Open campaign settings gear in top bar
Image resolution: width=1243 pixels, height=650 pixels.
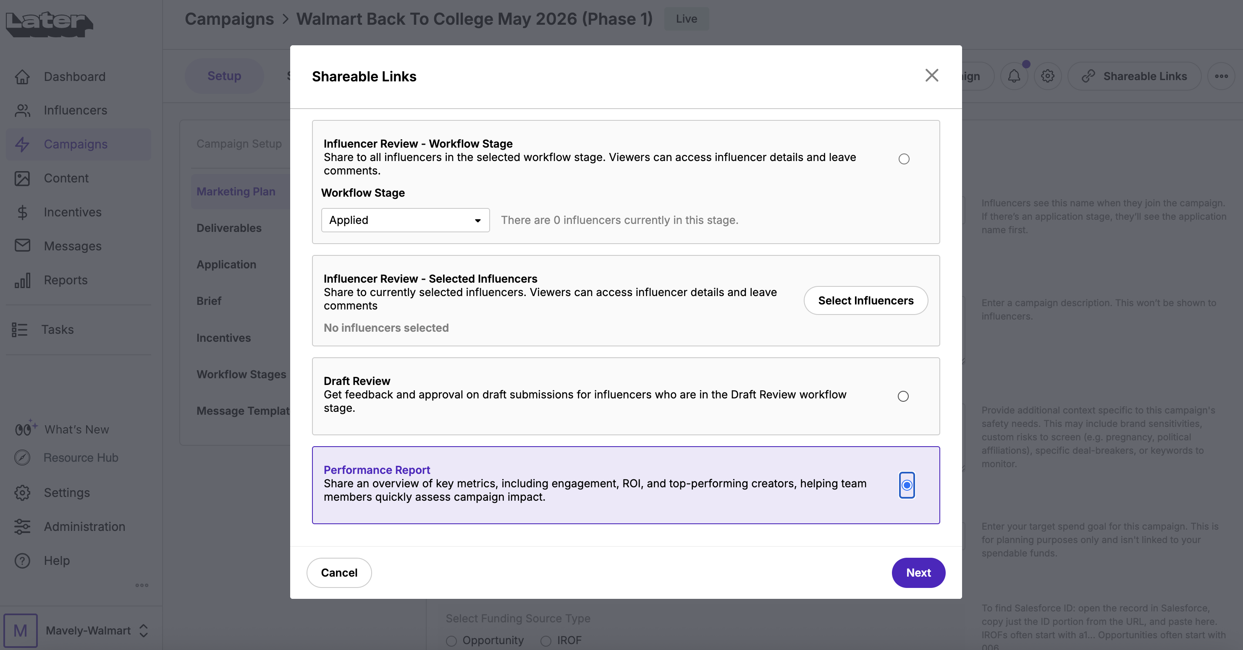1048,76
